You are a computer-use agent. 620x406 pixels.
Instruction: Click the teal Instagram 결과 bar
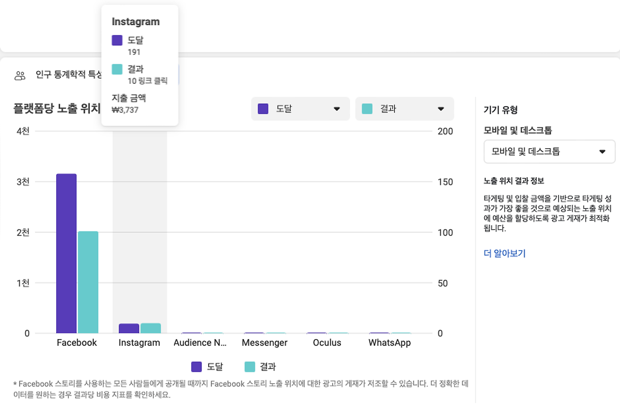click(x=151, y=328)
